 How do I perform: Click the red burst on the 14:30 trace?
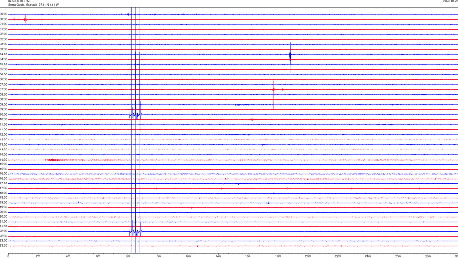(x=53, y=160)
